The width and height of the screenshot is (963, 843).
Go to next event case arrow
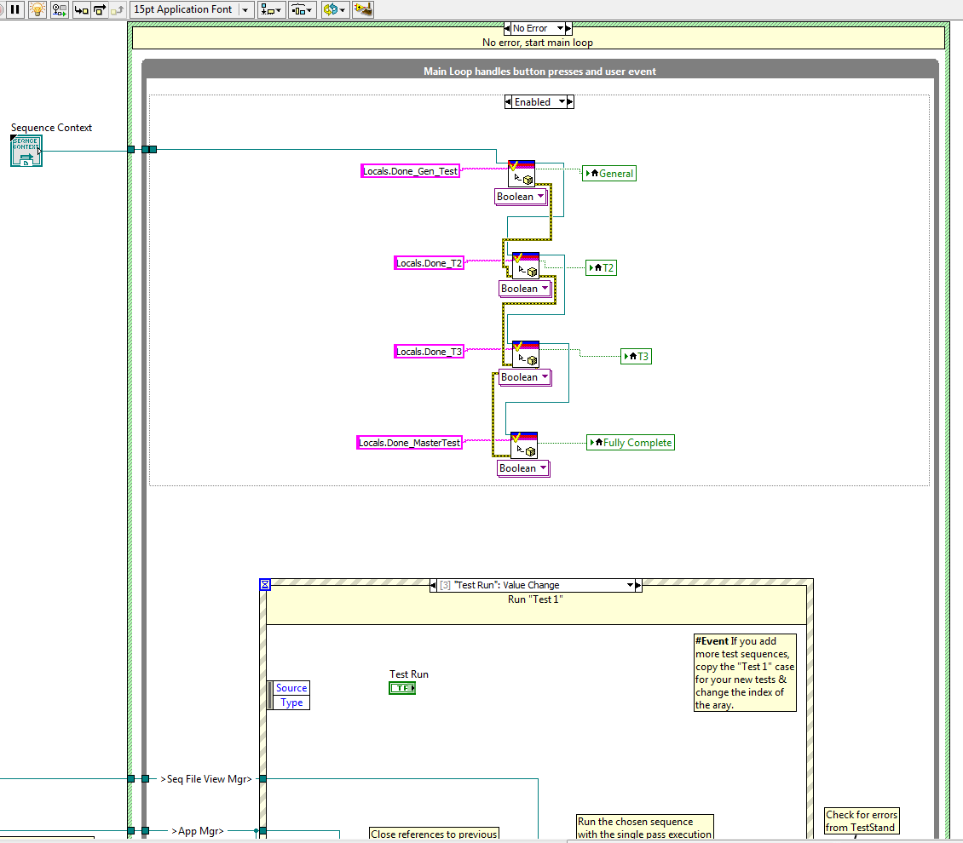tap(638, 585)
